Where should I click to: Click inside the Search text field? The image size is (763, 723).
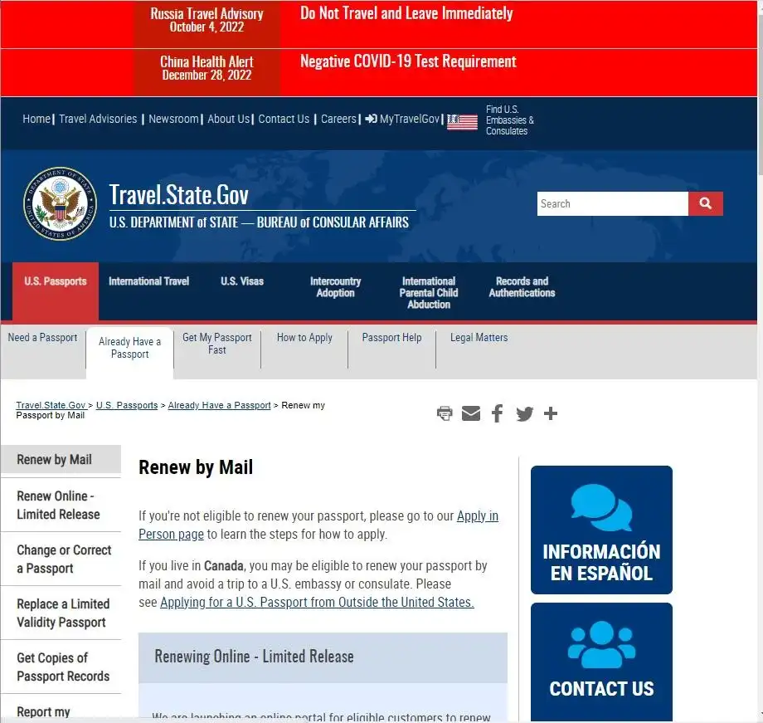click(x=613, y=203)
